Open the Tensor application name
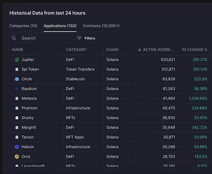Viewport: 212px width, 174px height. (28, 137)
